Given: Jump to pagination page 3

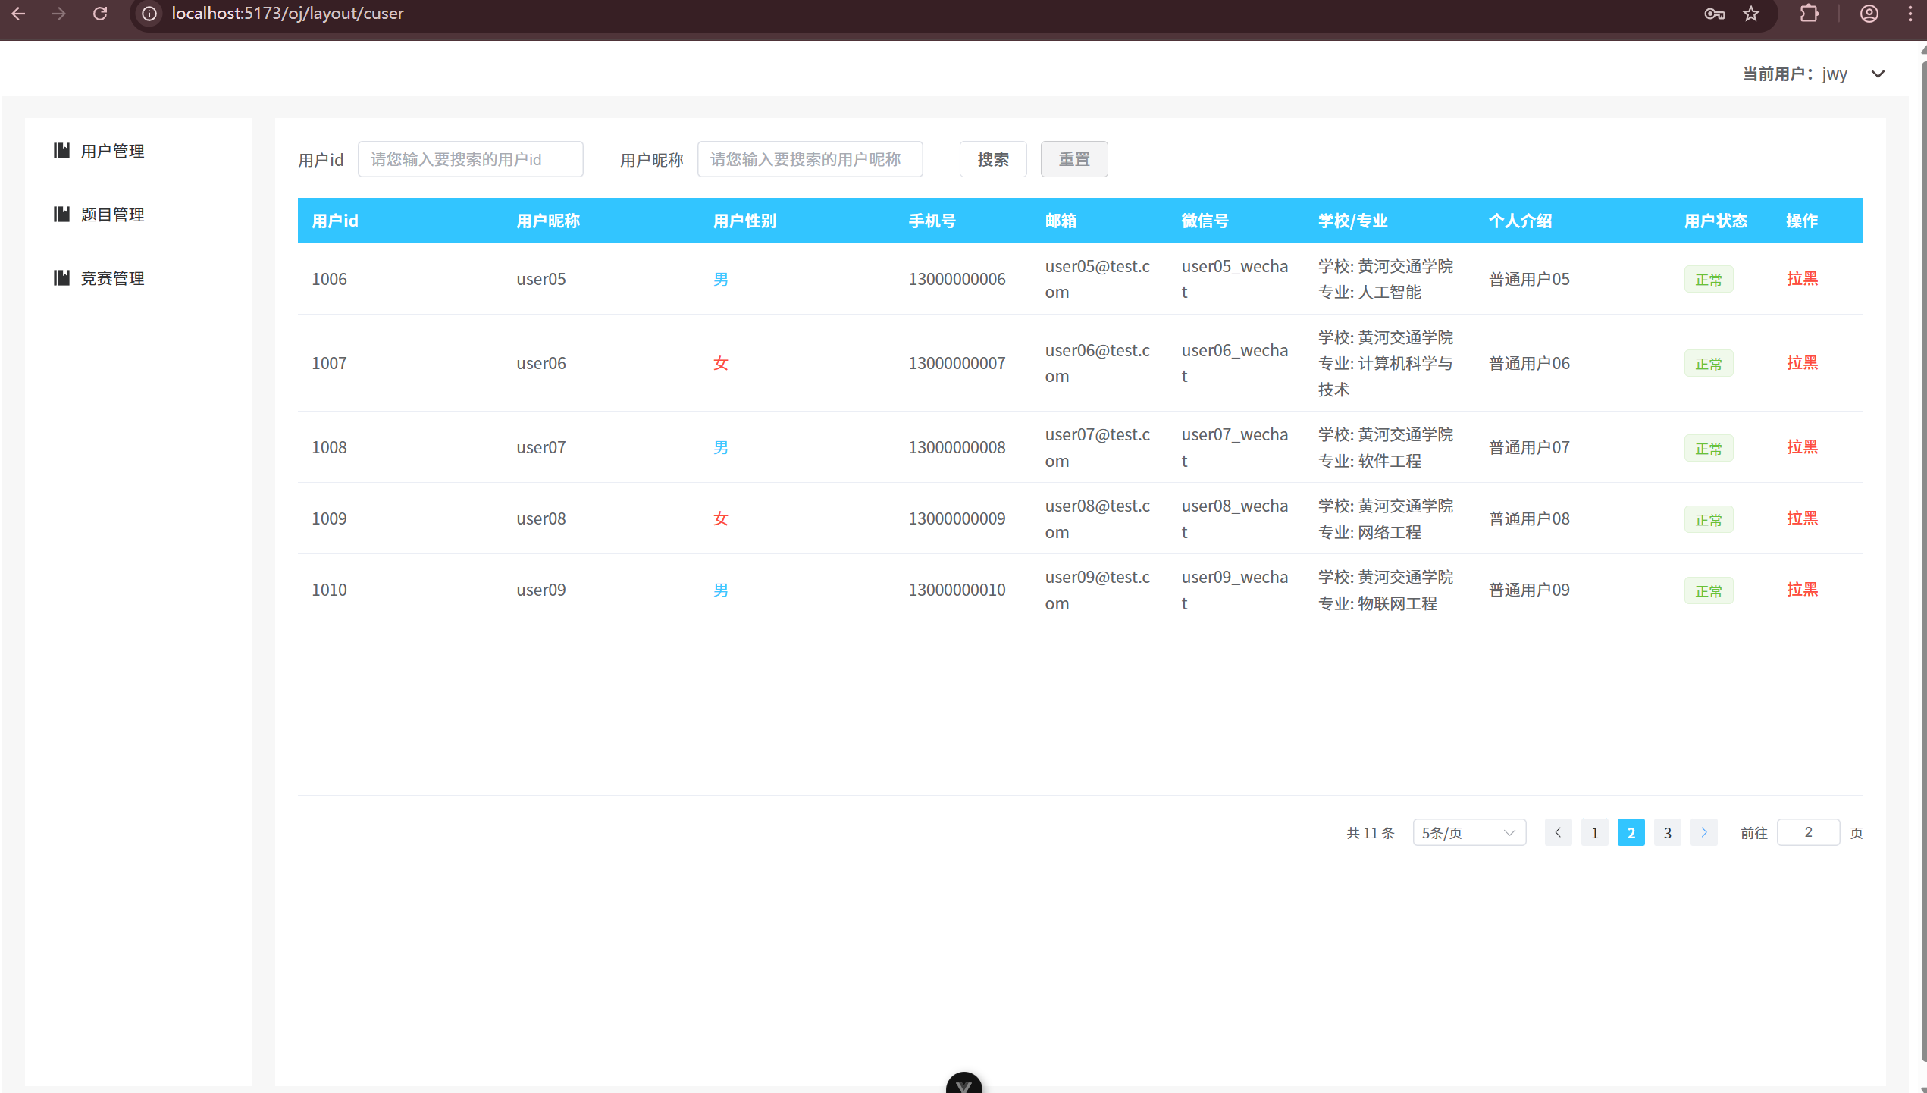Looking at the screenshot, I should (1667, 832).
